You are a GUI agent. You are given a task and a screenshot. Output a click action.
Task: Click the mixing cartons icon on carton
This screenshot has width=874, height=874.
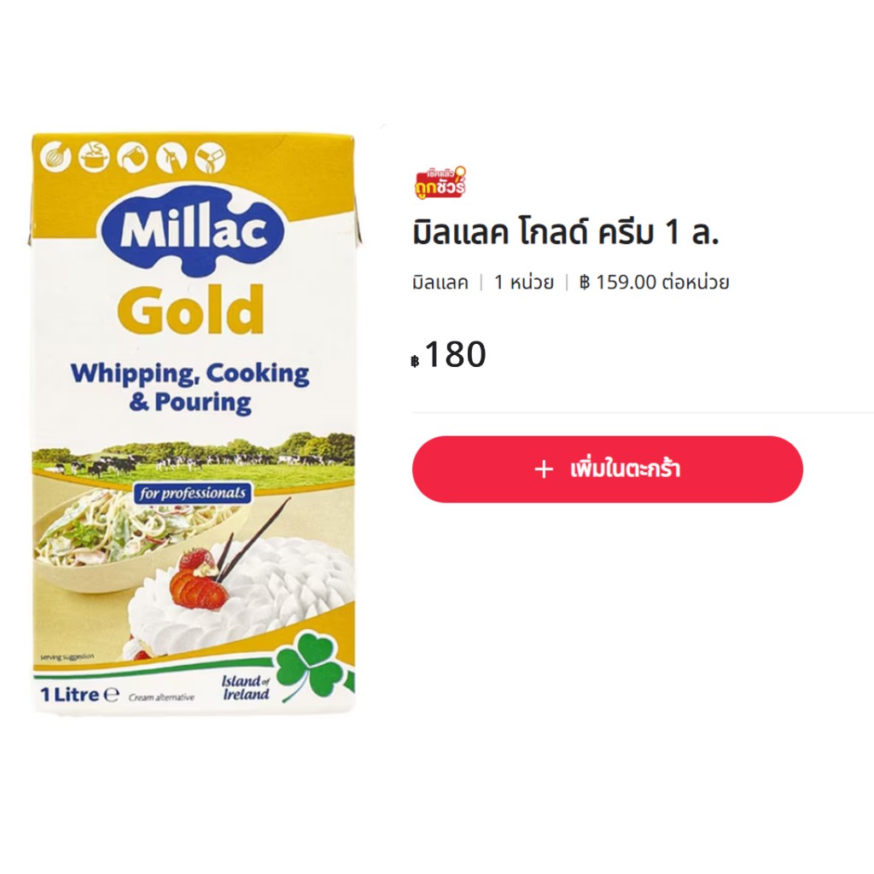[x=210, y=158]
